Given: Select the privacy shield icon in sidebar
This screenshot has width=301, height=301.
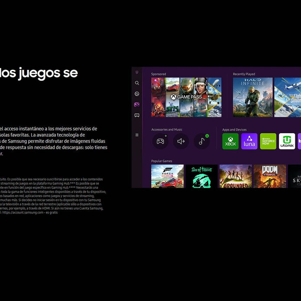Looking at the screenshot, I should tap(137, 72).
